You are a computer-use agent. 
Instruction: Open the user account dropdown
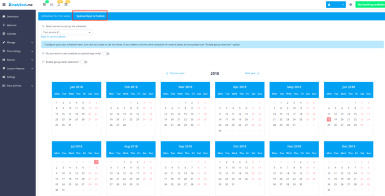tap(335, 4)
